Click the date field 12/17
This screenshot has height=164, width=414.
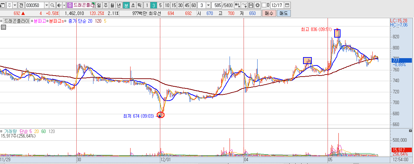[277, 5]
